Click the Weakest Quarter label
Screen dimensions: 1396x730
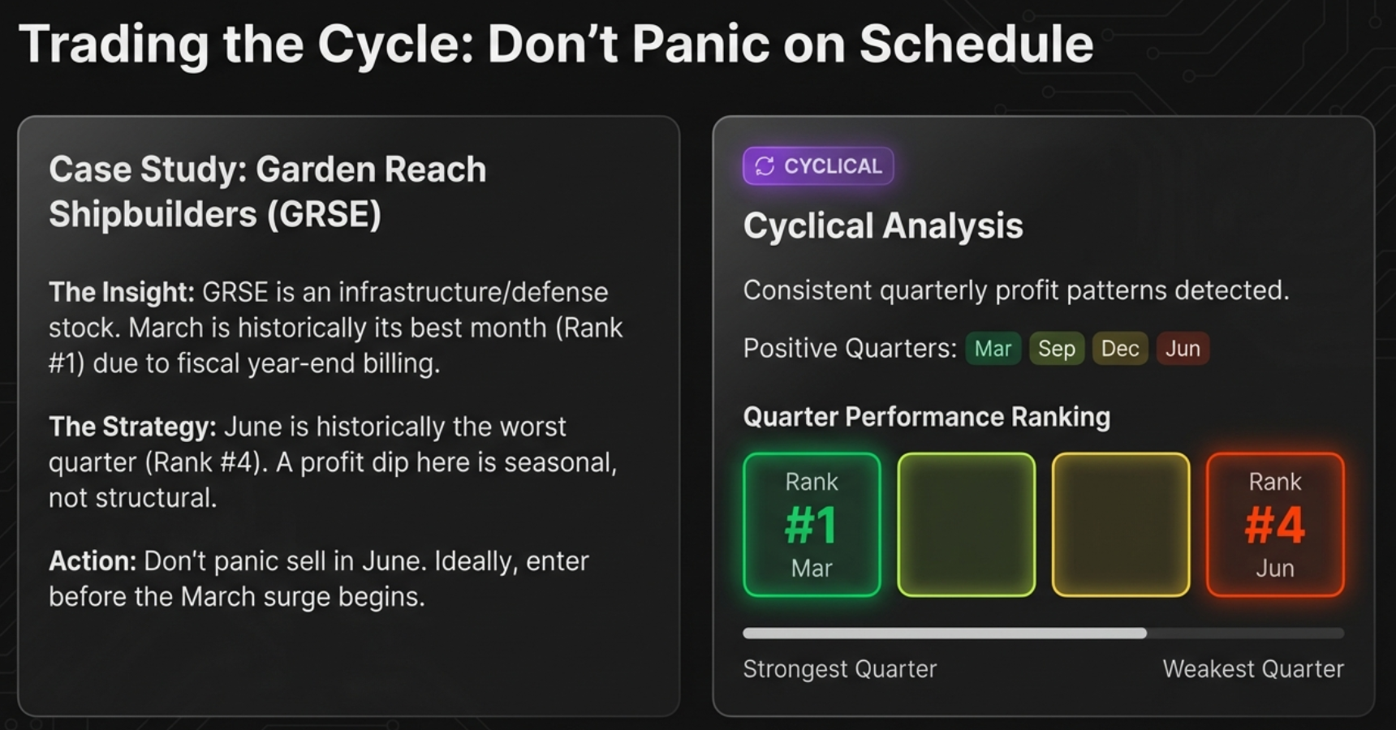click(x=1252, y=669)
